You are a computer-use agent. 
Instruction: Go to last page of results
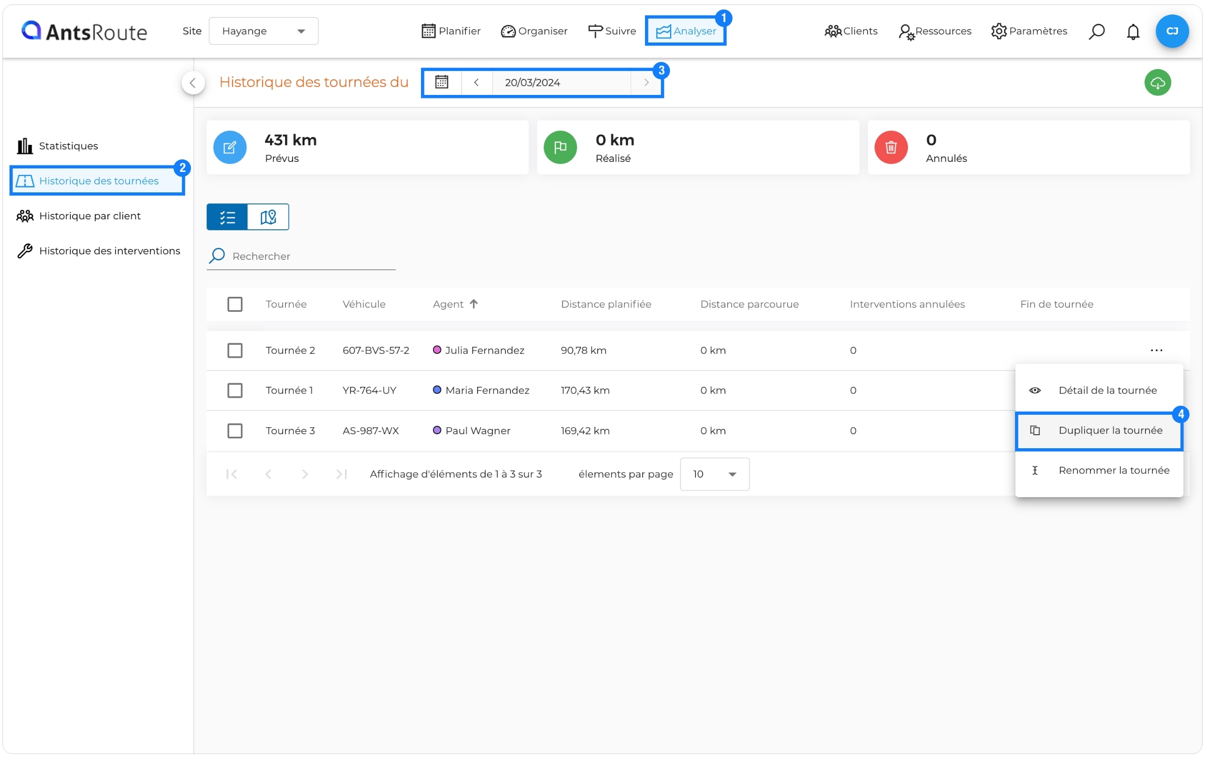(342, 474)
